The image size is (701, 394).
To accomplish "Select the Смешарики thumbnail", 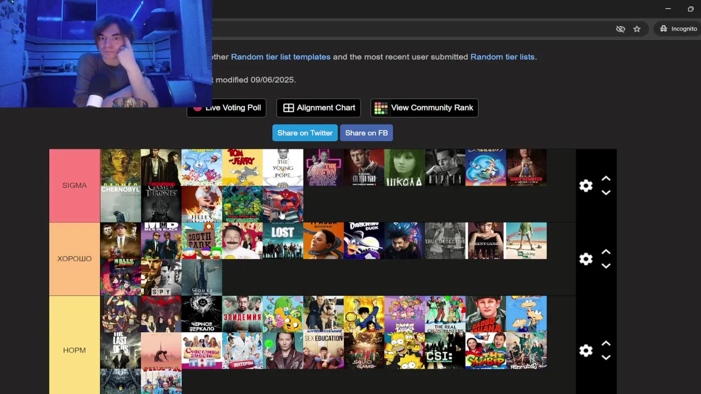I will [x=202, y=167].
